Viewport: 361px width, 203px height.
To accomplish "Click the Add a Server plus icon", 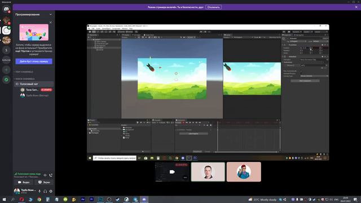I will point(6,70).
